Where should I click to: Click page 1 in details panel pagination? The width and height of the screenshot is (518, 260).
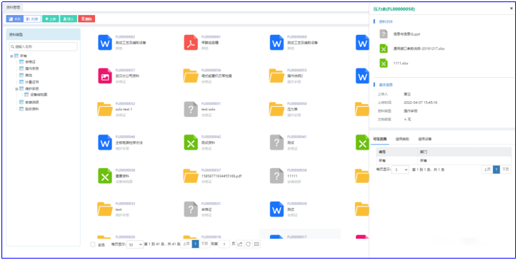tap(496, 170)
